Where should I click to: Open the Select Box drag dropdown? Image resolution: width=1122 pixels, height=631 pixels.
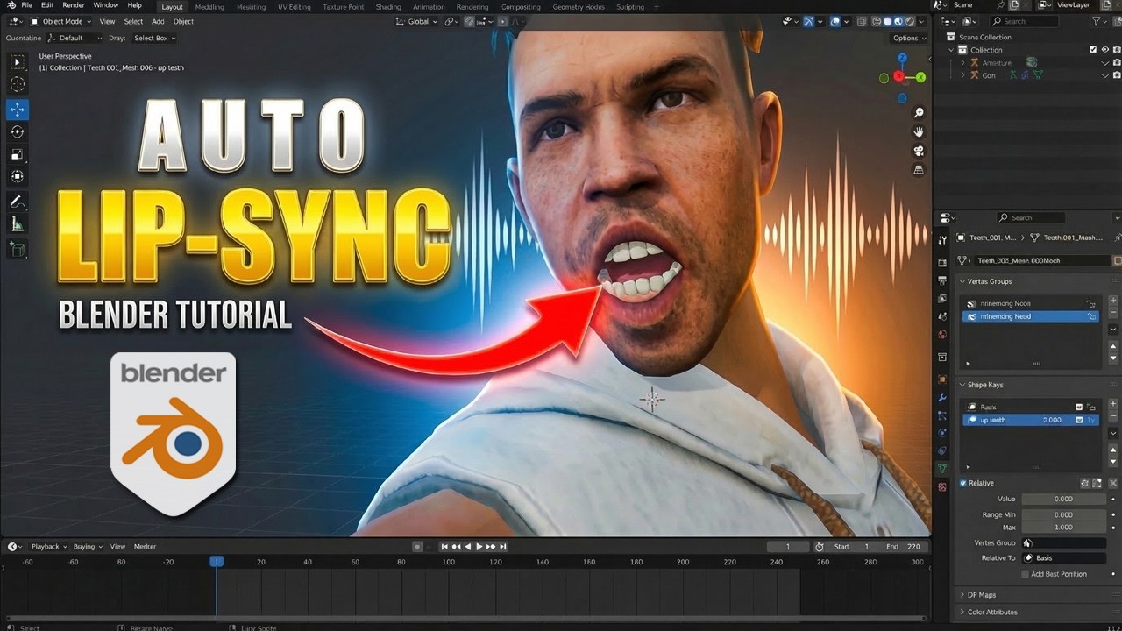coord(155,38)
